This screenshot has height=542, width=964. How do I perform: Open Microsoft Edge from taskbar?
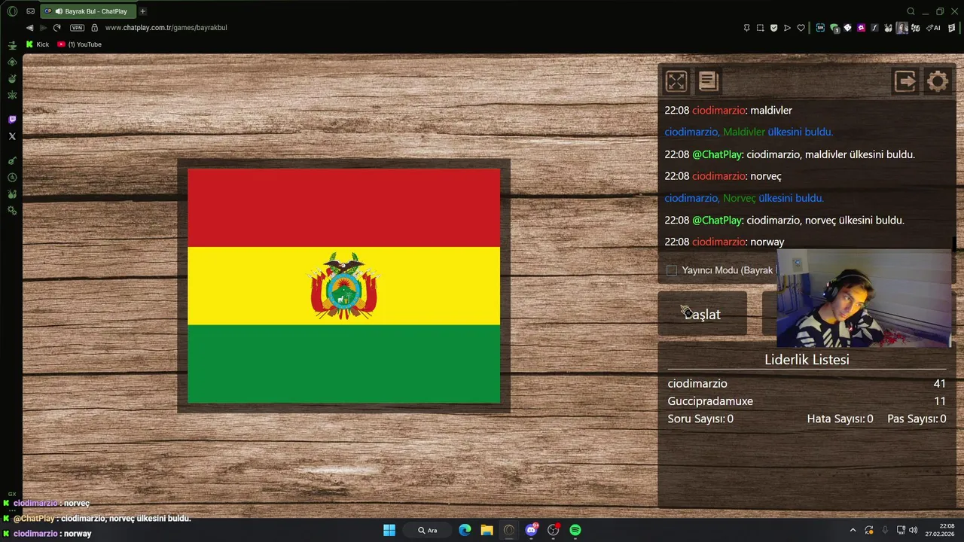[x=465, y=530]
